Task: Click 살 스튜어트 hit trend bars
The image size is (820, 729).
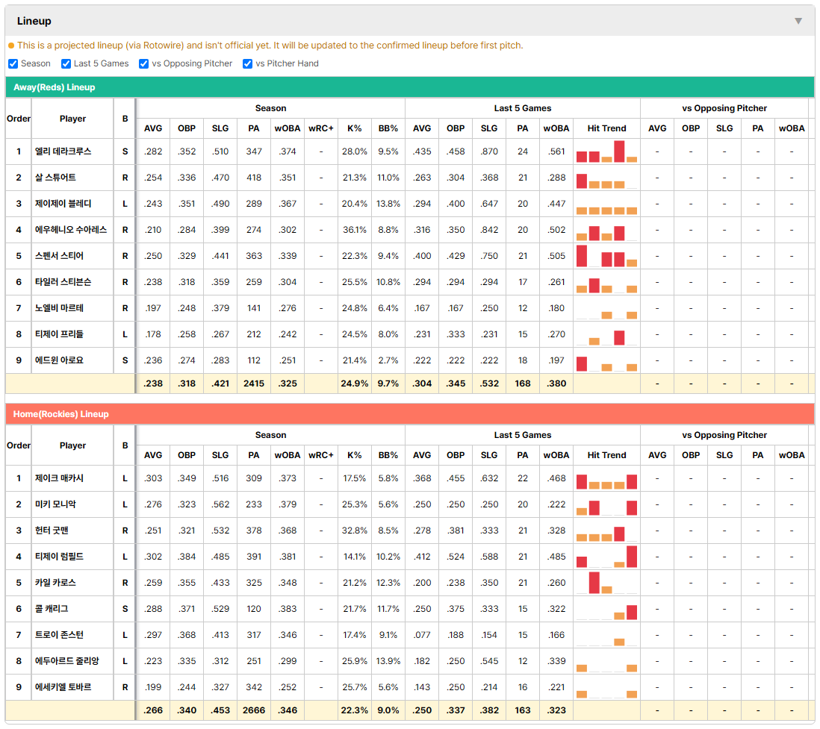Action: (x=606, y=178)
